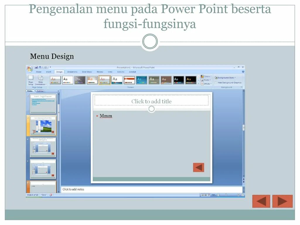
Task: Open the Acrobat ribbon tab
Action: 132,72
